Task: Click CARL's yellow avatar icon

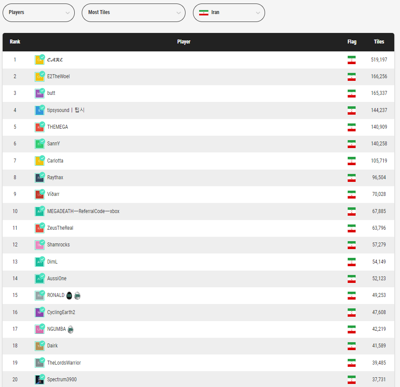Action: point(40,60)
